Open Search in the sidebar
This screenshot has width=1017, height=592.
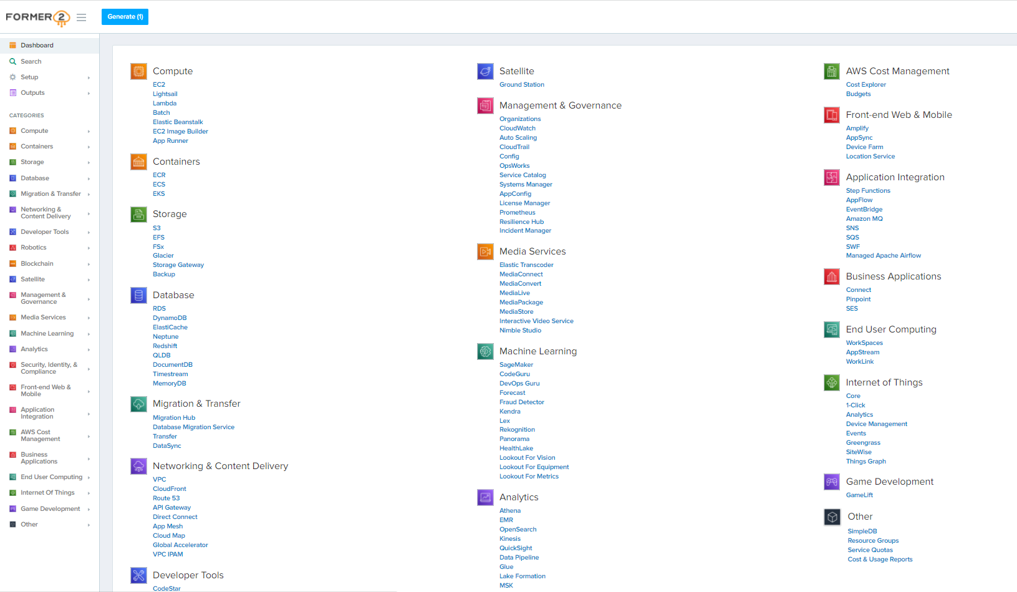point(49,62)
